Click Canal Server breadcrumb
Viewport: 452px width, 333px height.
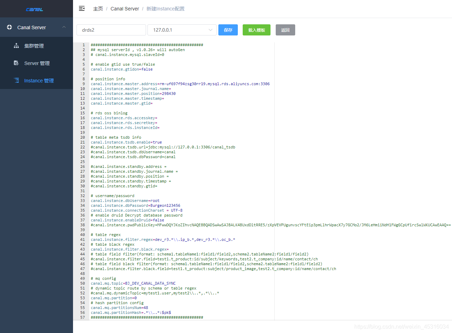[125, 9]
